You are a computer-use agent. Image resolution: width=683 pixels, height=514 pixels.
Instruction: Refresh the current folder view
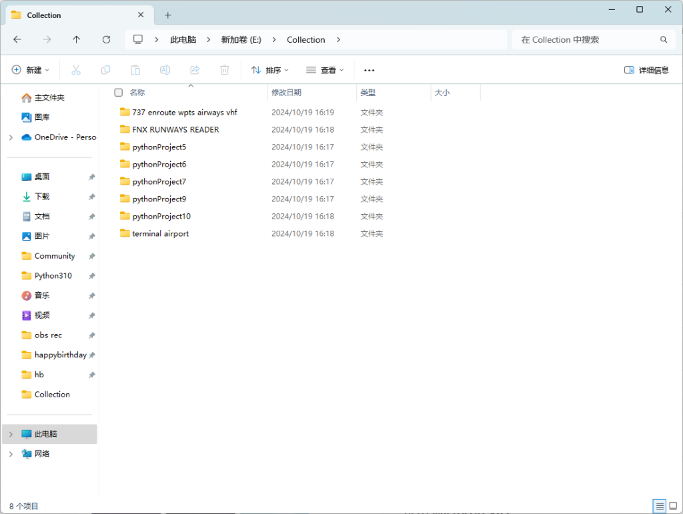106,40
